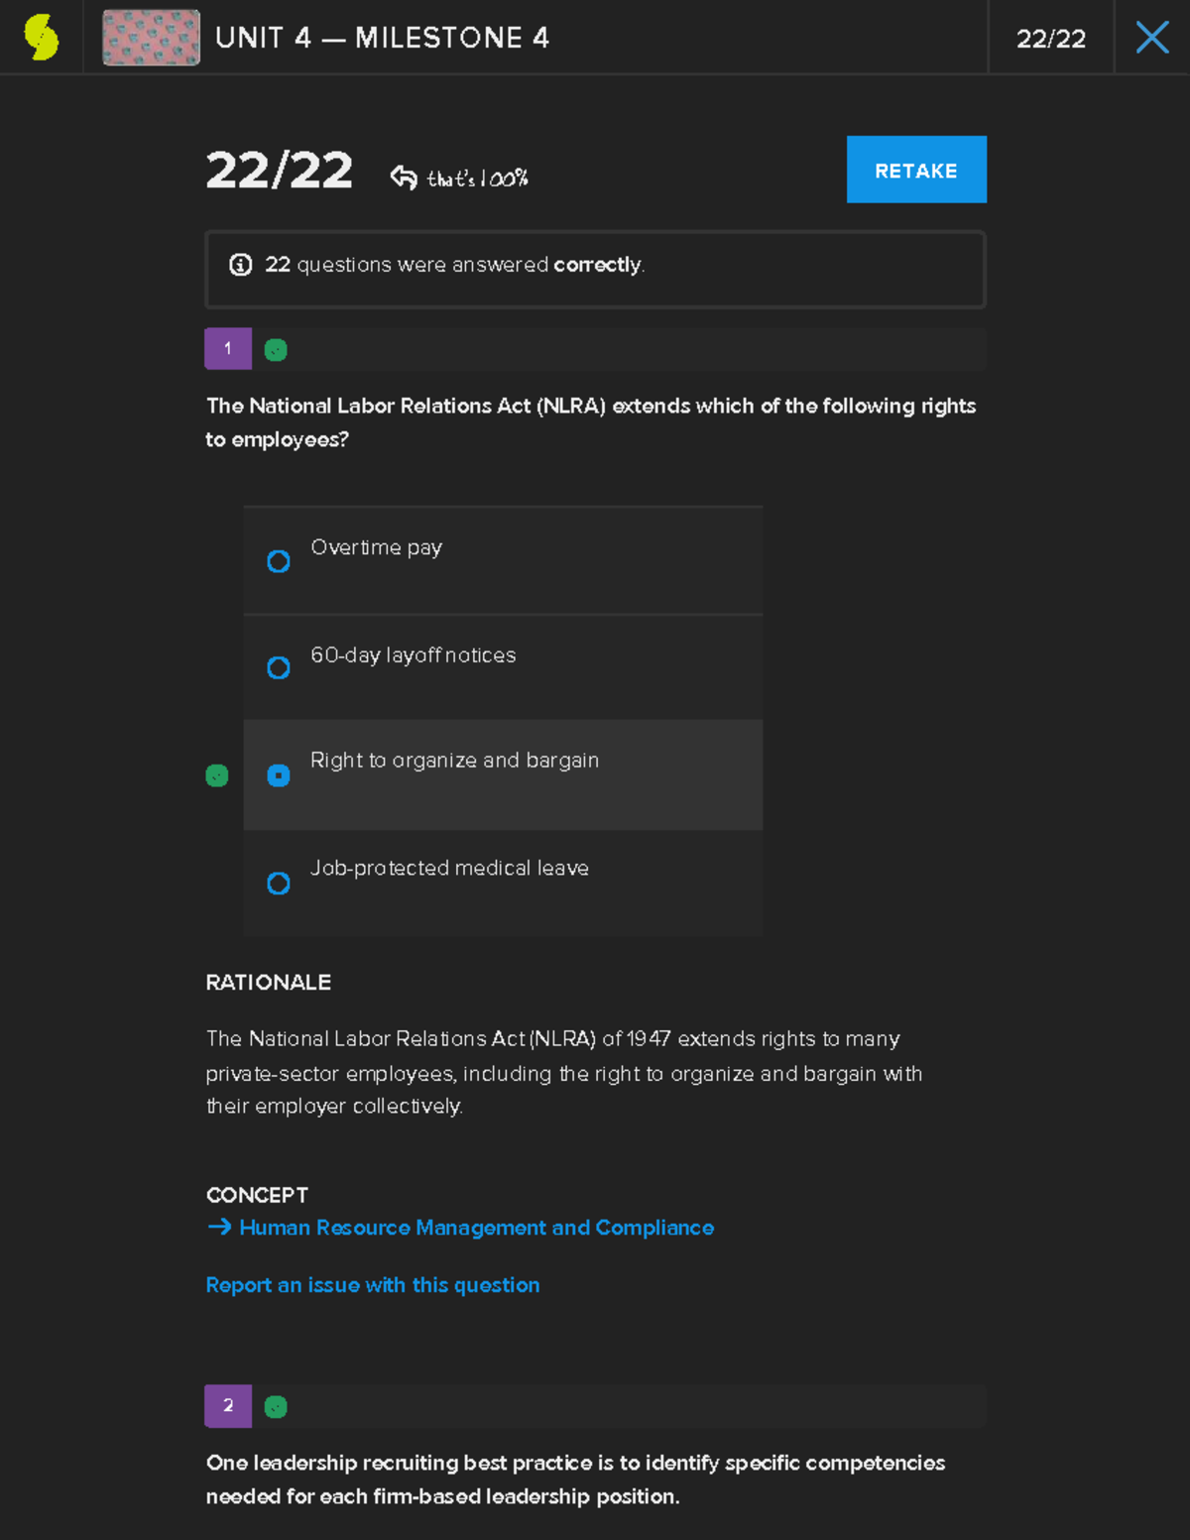Click the back arrow beside that's 100%
The height and width of the screenshot is (1540, 1190).
click(x=404, y=178)
